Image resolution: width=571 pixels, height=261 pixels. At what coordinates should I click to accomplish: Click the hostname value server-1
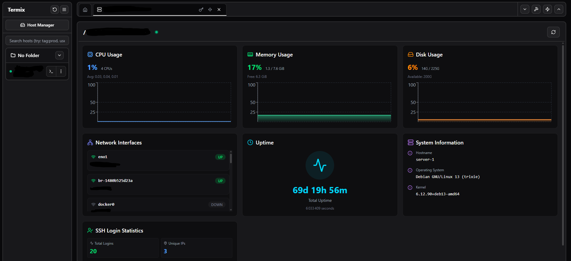tap(425, 160)
